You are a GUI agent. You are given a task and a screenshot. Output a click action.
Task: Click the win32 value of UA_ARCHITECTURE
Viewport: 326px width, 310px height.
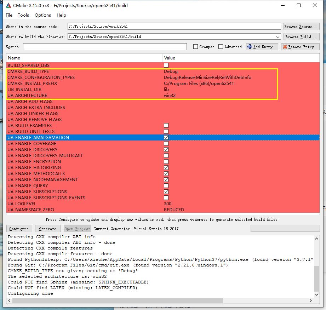[170, 96]
